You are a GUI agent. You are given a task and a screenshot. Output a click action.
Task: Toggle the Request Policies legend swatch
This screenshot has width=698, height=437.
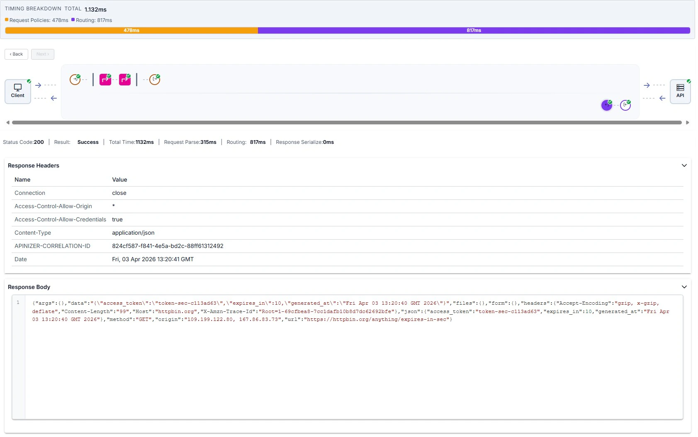click(6, 19)
